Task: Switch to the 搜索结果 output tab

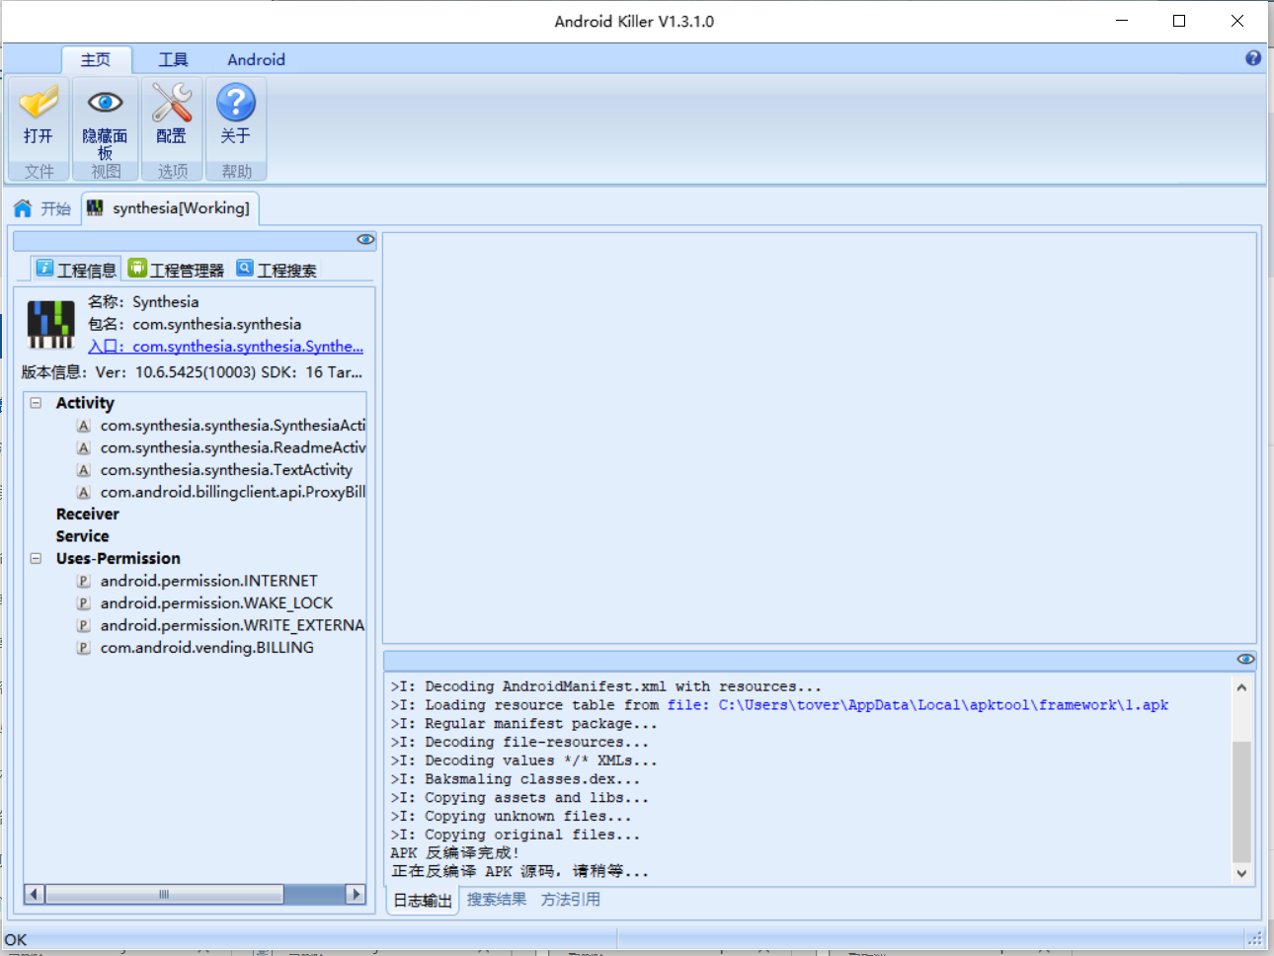Action: coord(497,900)
